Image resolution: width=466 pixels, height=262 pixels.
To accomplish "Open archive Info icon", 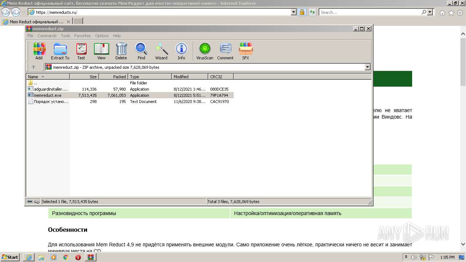I will tap(181, 51).
